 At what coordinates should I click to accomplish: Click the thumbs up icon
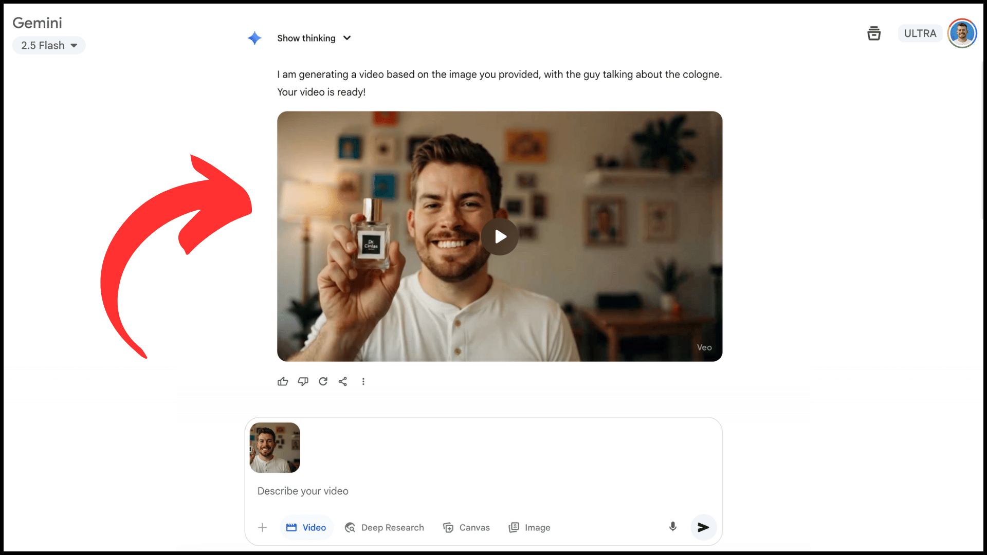click(283, 381)
